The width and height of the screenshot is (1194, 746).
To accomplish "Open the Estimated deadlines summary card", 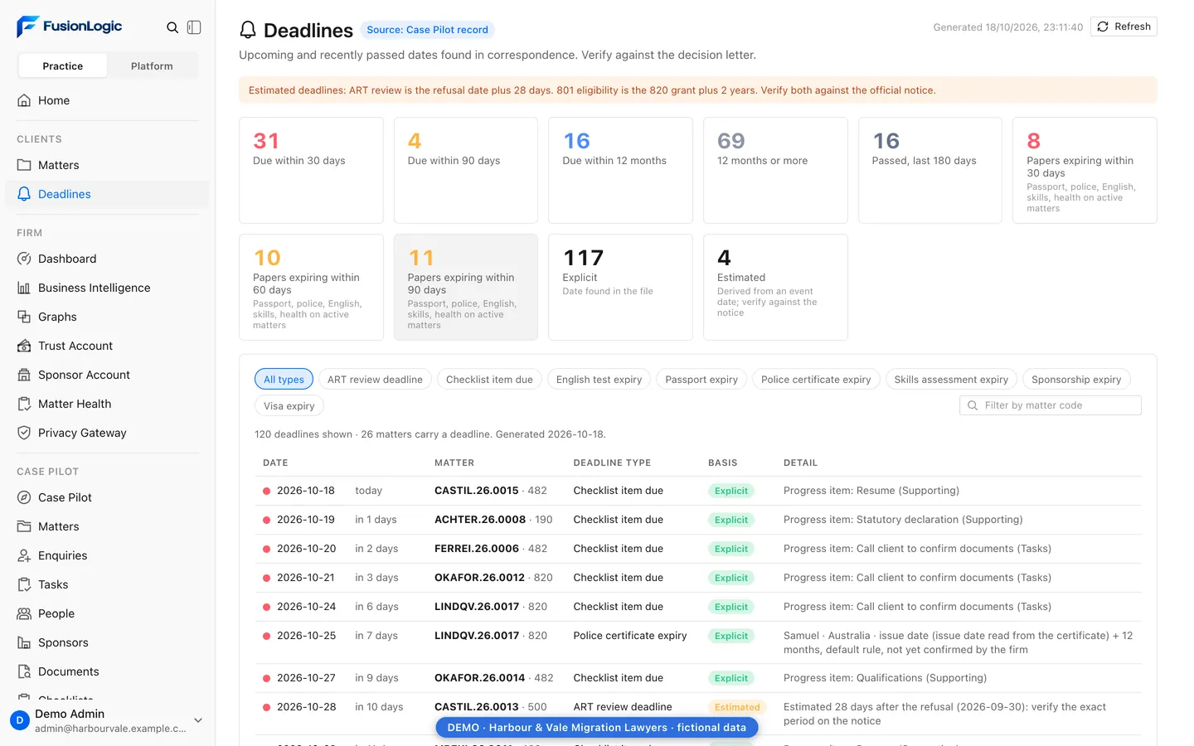I will pyautogui.click(x=775, y=287).
